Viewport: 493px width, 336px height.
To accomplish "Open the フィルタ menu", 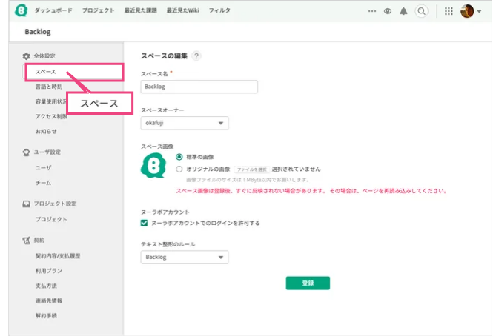I will pyautogui.click(x=219, y=10).
